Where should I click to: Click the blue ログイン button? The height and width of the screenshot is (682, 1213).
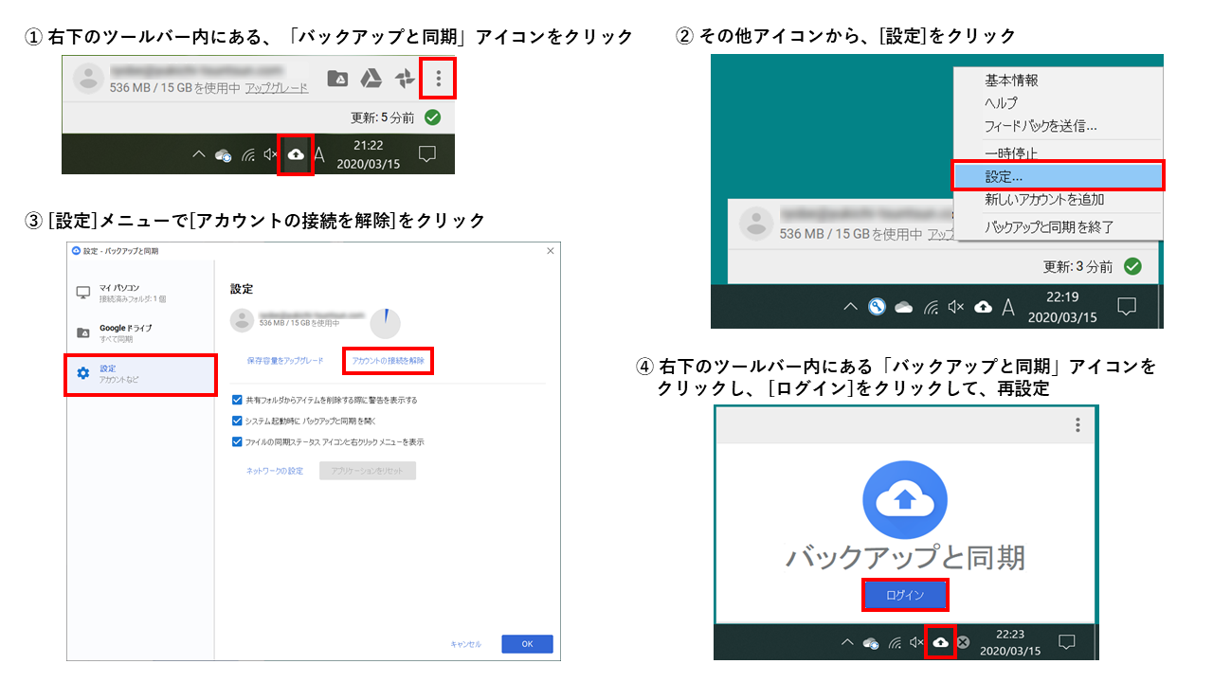click(x=904, y=595)
